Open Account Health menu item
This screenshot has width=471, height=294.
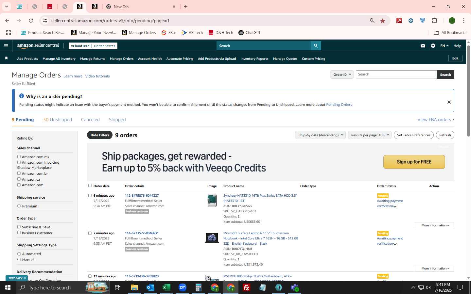150,59
